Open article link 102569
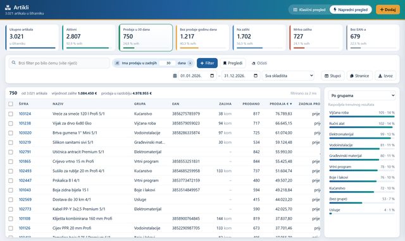The width and height of the screenshot is (405, 241). [x=25, y=199]
